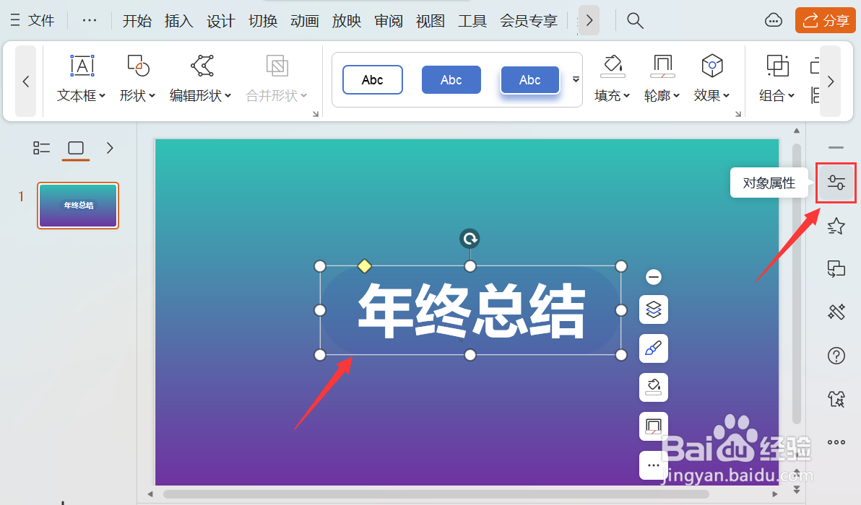Click the star favorites icon in the right sidebar
The width and height of the screenshot is (861, 505).
click(836, 226)
